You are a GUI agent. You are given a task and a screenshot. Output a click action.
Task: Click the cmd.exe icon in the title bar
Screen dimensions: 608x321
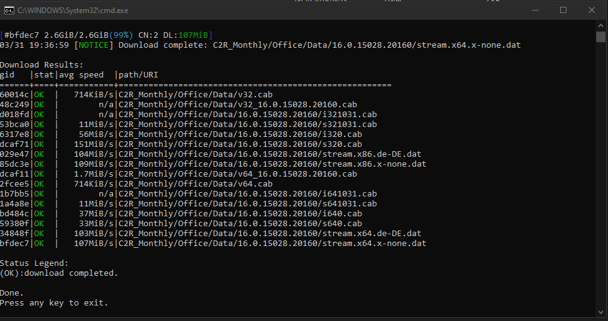[x=9, y=11]
